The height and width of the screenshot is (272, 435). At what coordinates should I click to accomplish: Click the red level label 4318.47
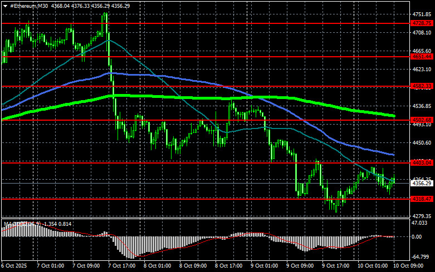(x=422, y=199)
